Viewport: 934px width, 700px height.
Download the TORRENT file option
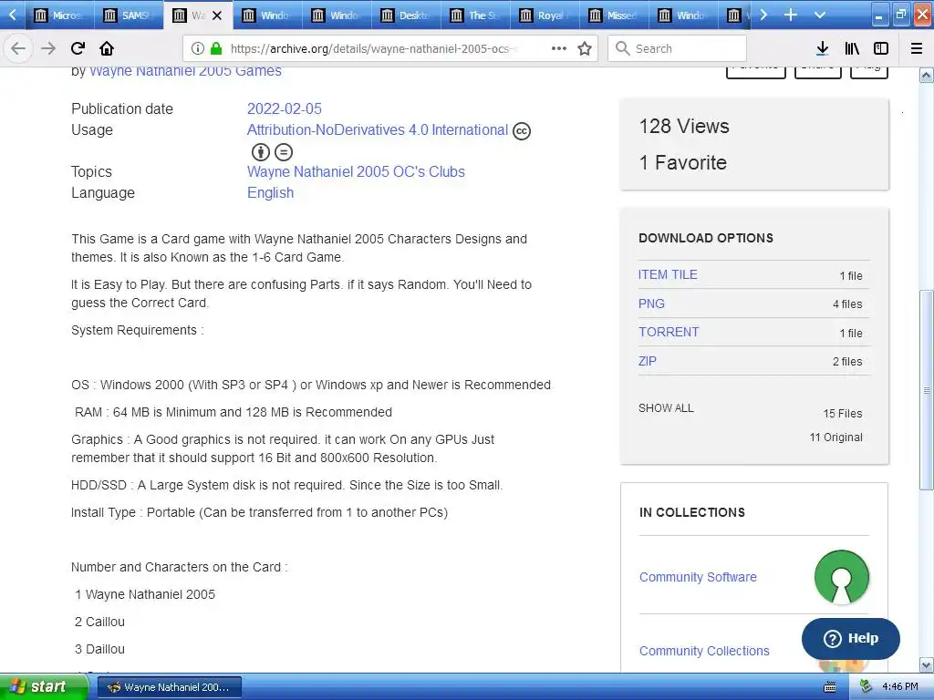[x=669, y=332]
